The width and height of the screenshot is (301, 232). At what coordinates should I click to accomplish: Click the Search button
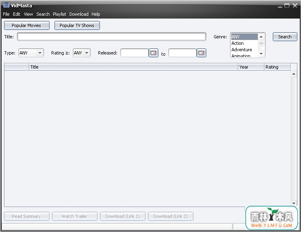point(285,37)
